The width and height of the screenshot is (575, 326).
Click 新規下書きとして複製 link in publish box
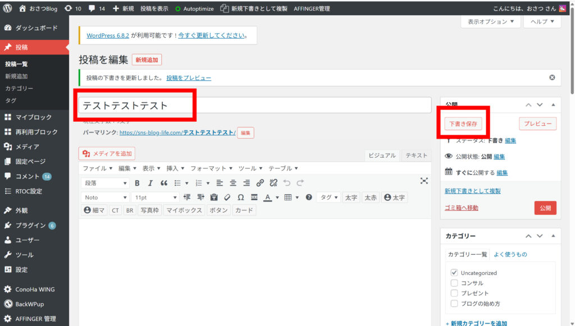click(x=472, y=191)
